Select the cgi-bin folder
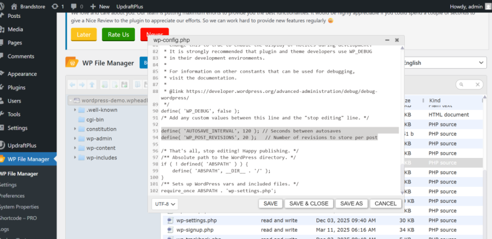The width and height of the screenshot is (492, 239). tap(95, 119)
